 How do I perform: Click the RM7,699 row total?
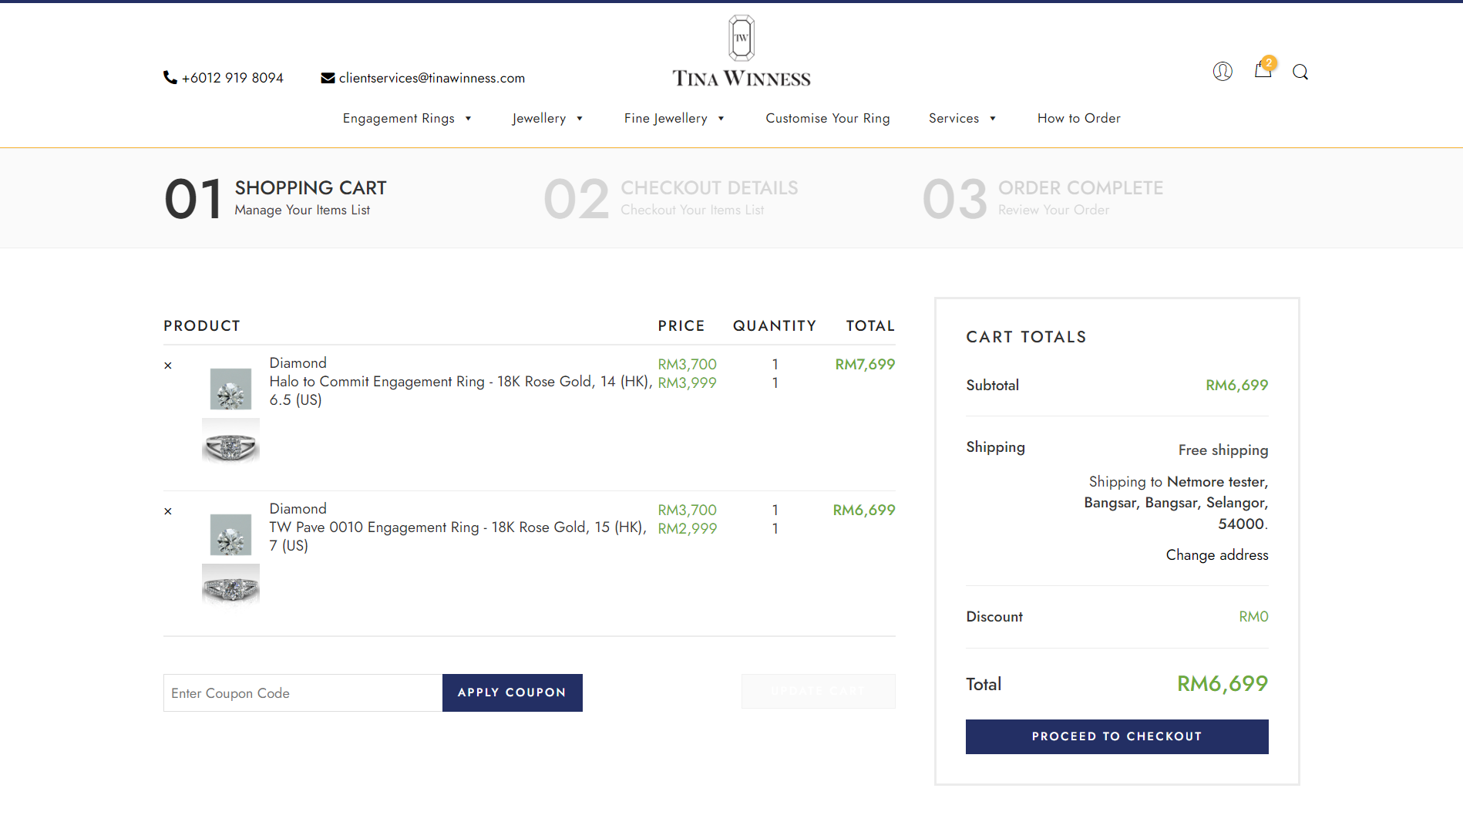(x=865, y=364)
